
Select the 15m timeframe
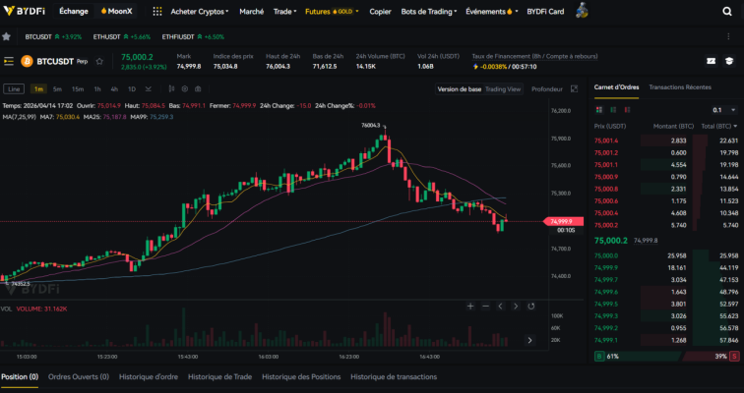pos(78,89)
